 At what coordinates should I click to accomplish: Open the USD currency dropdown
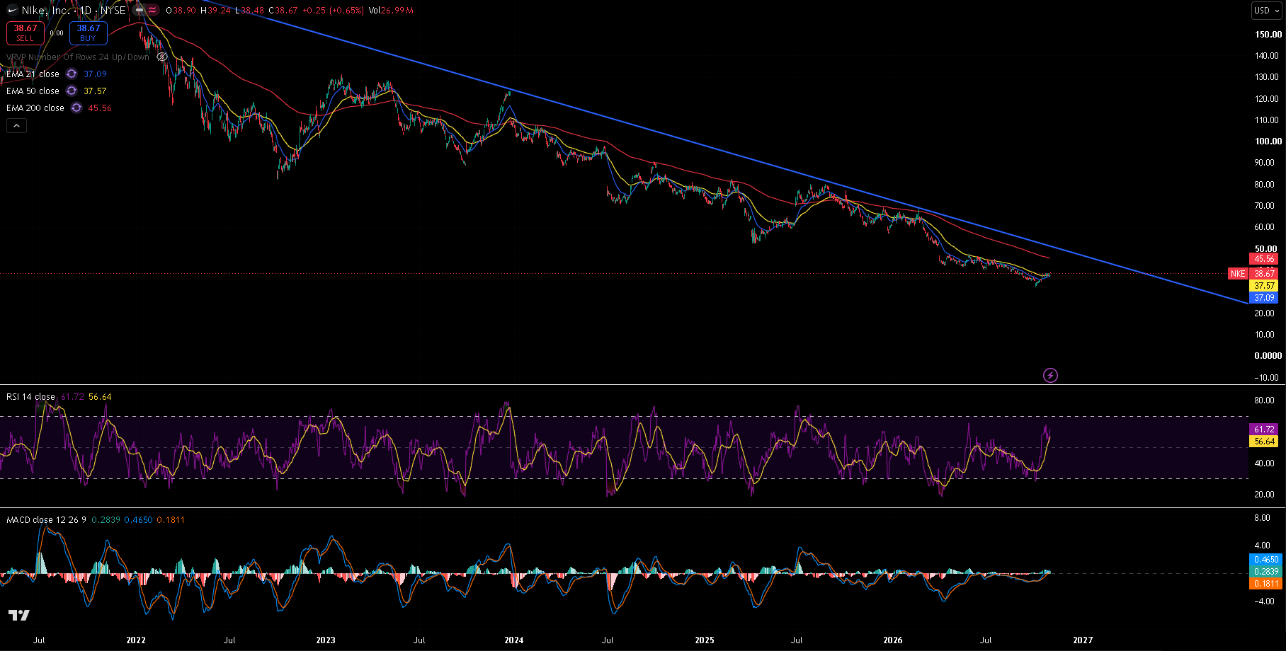tap(1266, 11)
